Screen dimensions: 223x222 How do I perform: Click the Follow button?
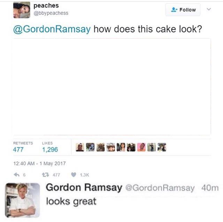pyautogui.click(x=183, y=10)
